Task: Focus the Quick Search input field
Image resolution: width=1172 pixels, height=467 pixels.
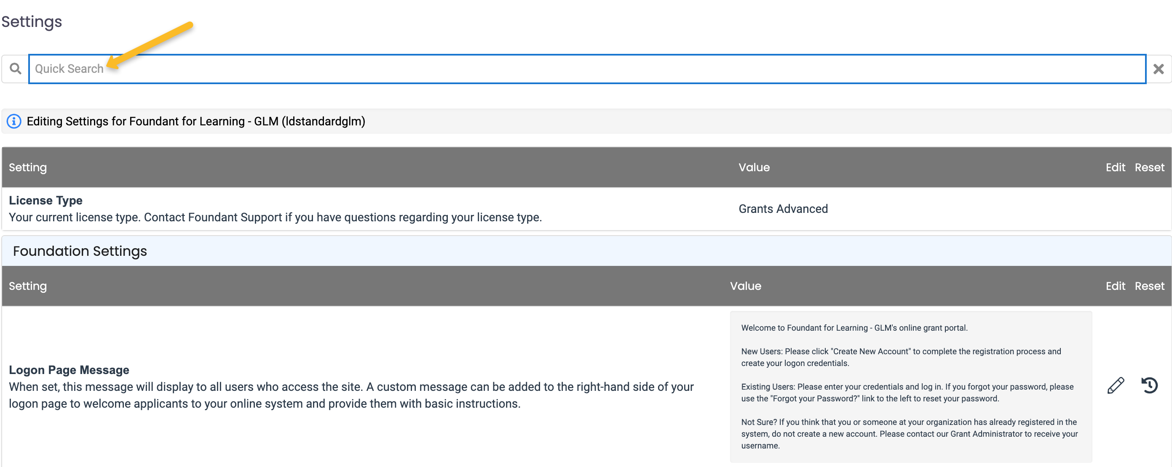Action: pyautogui.click(x=587, y=69)
